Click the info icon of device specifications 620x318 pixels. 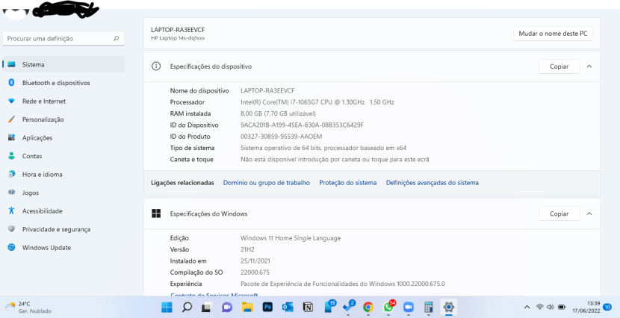(156, 66)
